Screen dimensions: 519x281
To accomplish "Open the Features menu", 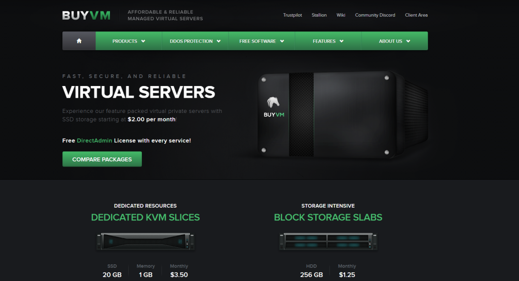I will tap(328, 41).
